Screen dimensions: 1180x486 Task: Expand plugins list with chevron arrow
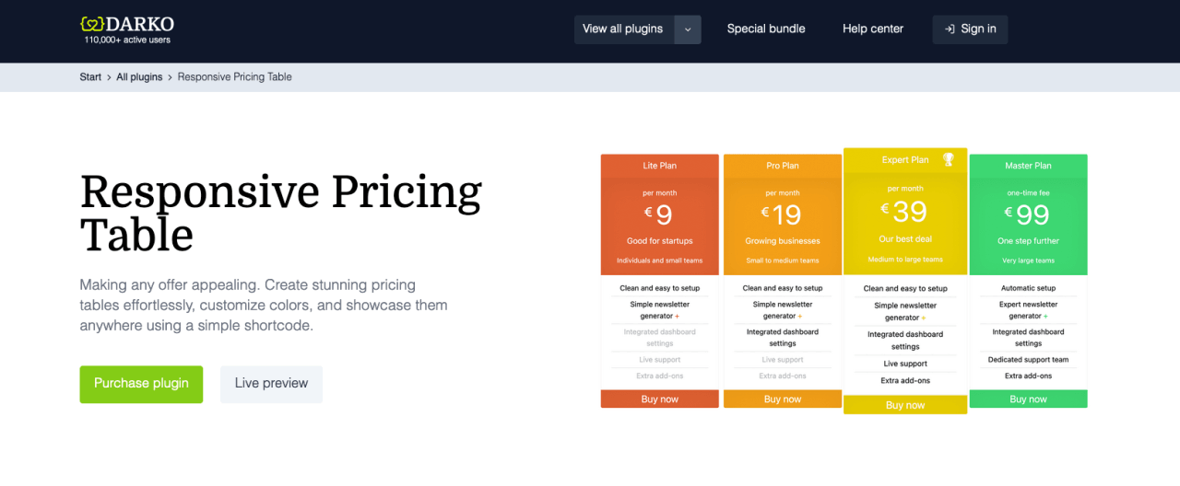pos(688,29)
